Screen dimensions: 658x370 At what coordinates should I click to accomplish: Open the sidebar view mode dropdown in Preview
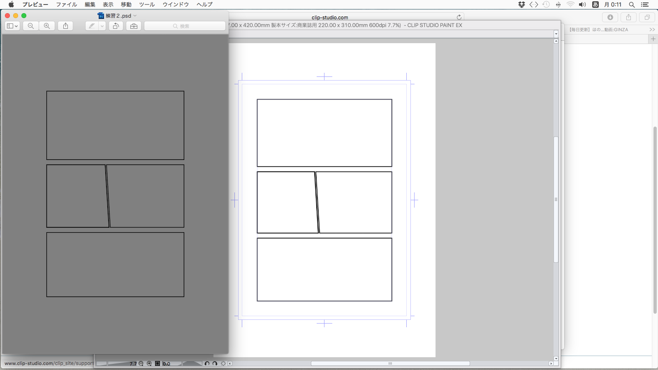pyautogui.click(x=12, y=26)
